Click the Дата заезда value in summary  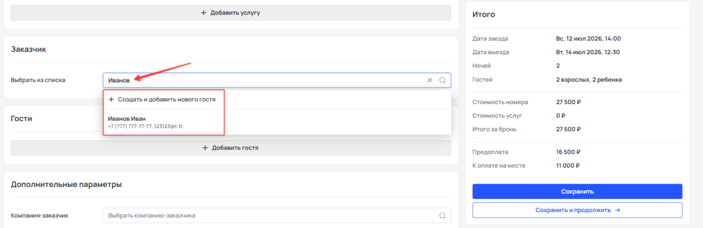coord(588,39)
